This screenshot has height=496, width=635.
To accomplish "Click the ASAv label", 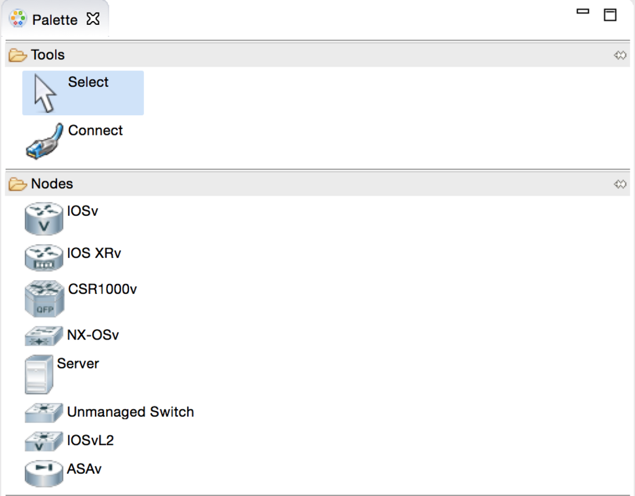I will [84, 469].
